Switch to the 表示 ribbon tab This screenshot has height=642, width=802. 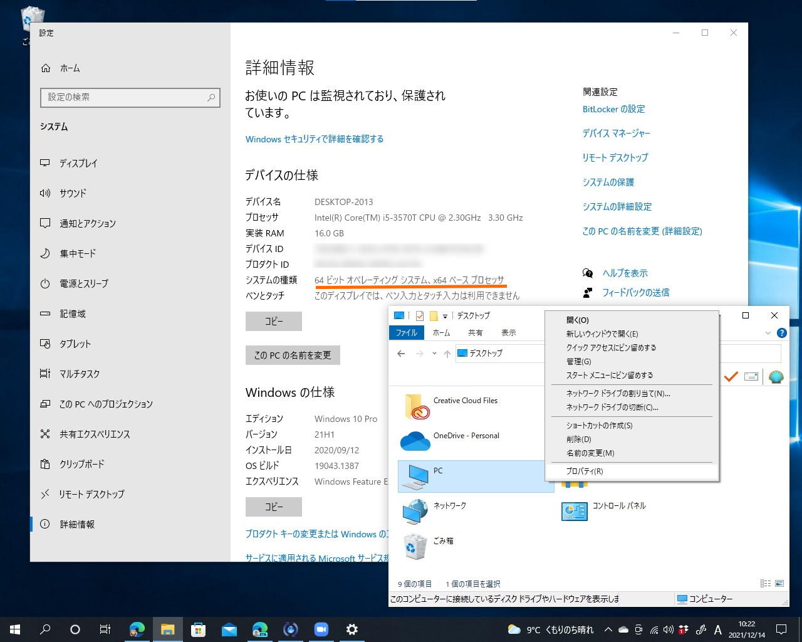coord(508,333)
